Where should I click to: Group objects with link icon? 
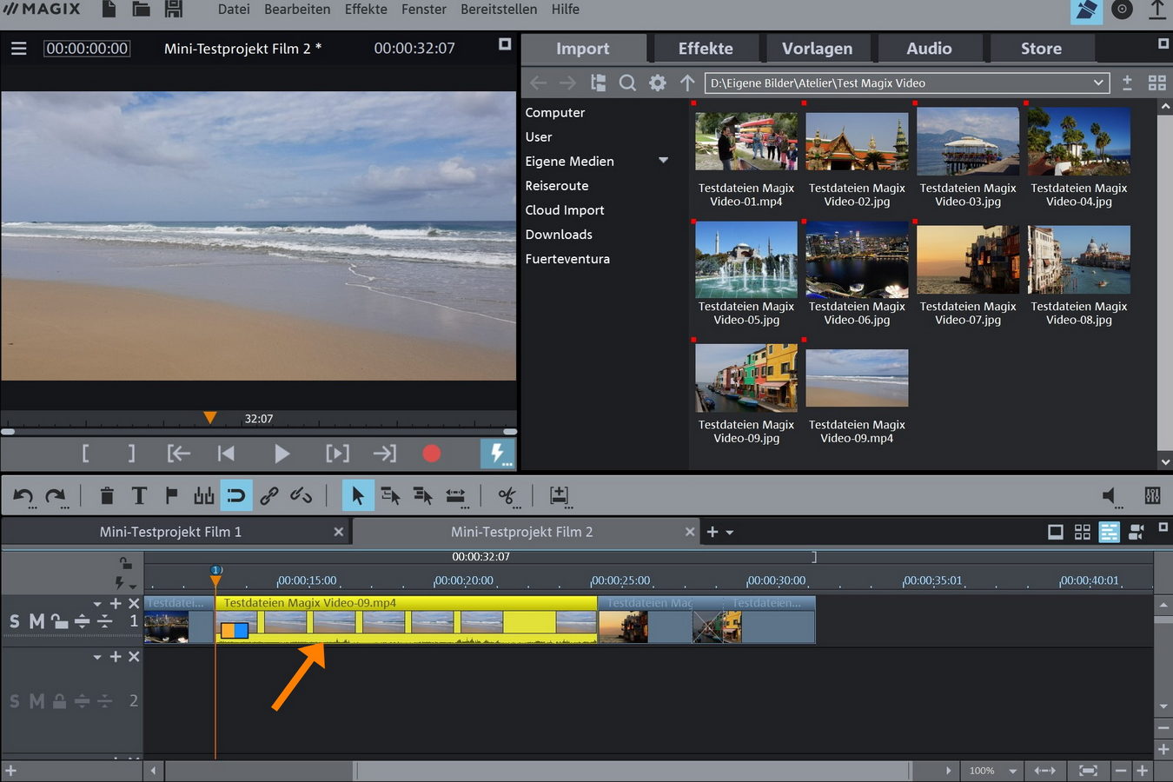(268, 496)
